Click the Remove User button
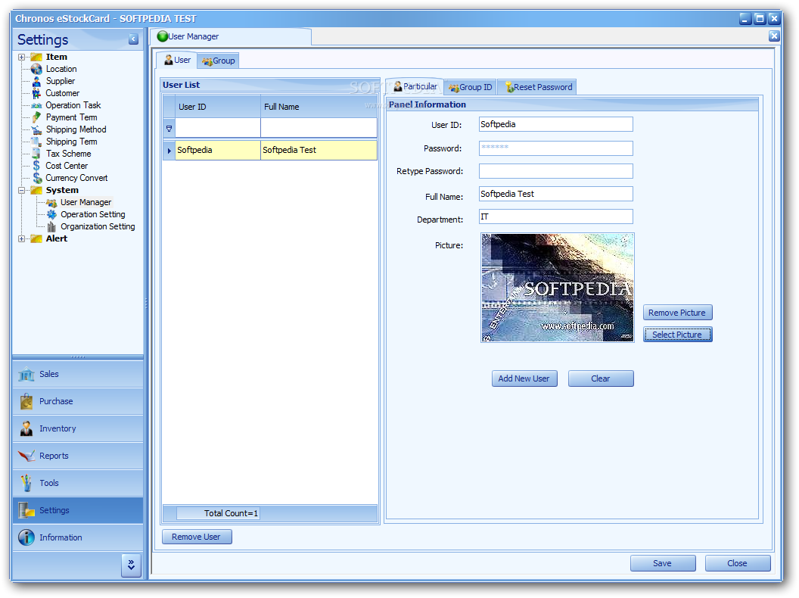The height and width of the screenshot is (598, 799). coord(197,537)
